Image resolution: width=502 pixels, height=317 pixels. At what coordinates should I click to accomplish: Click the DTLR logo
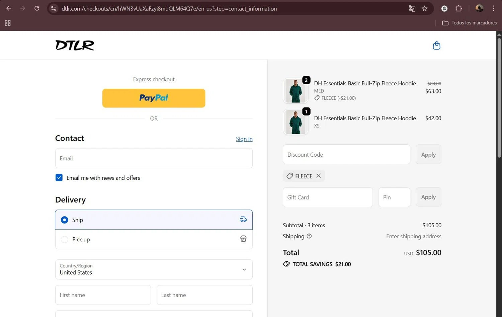[x=75, y=45]
